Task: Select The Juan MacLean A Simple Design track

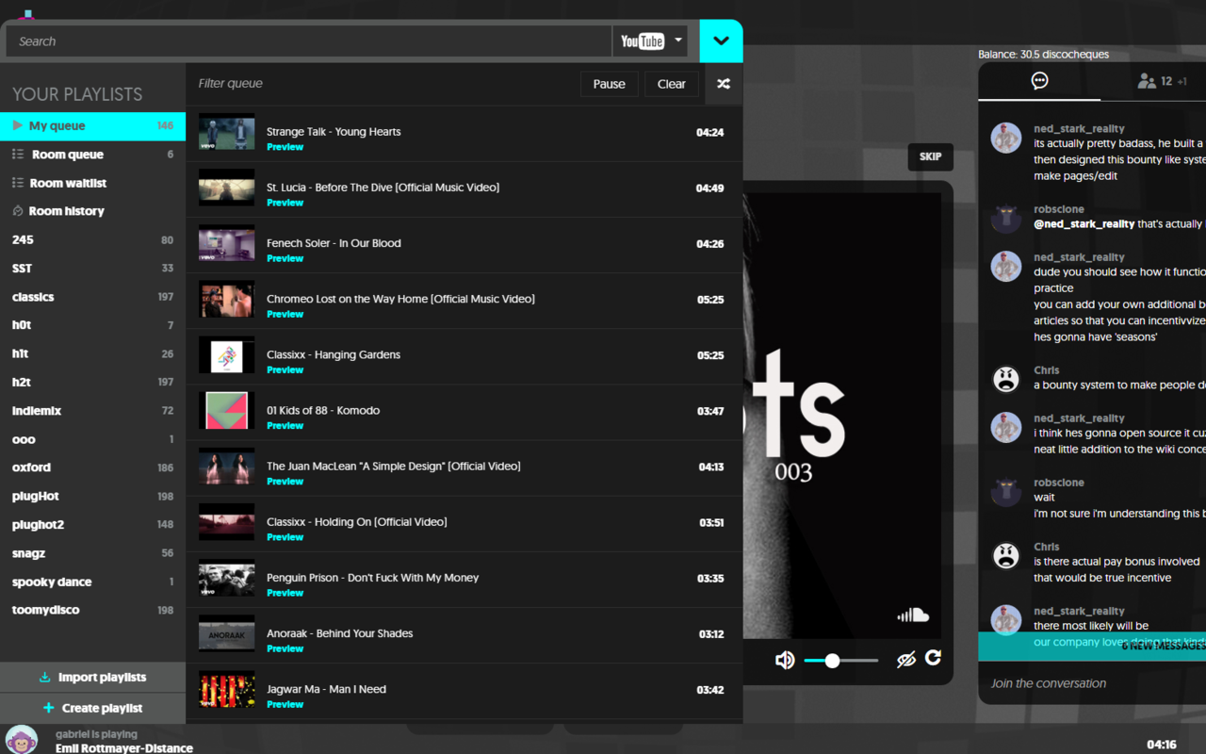Action: pyautogui.click(x=464, y=467)
